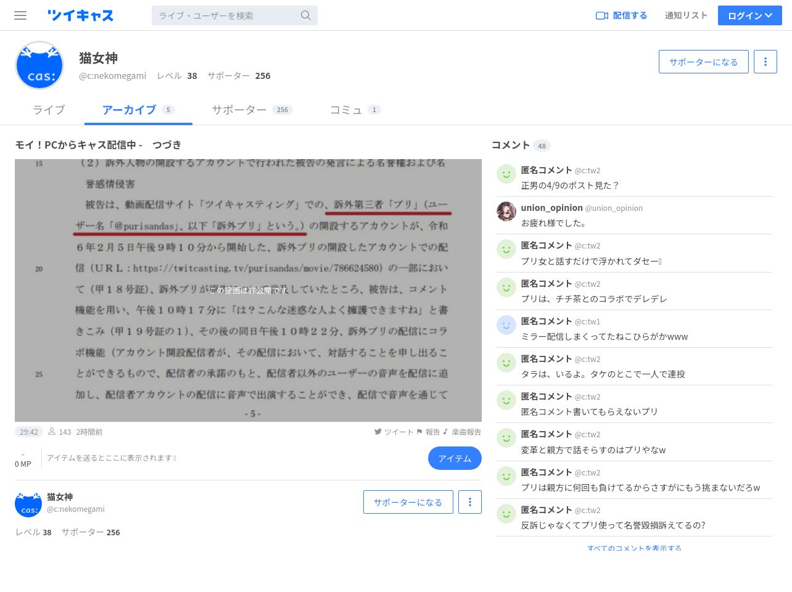Screen dimensions: 792x592
Task: Click the music note icon for 楽曲報告
Action: 445,432
